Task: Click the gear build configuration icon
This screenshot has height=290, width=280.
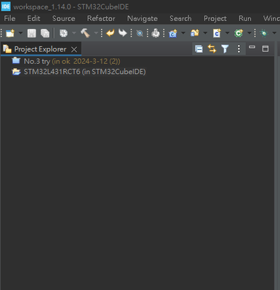Action: tap(63, 33)
